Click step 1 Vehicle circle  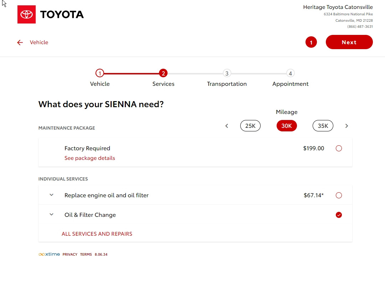[x=100, y=73]
